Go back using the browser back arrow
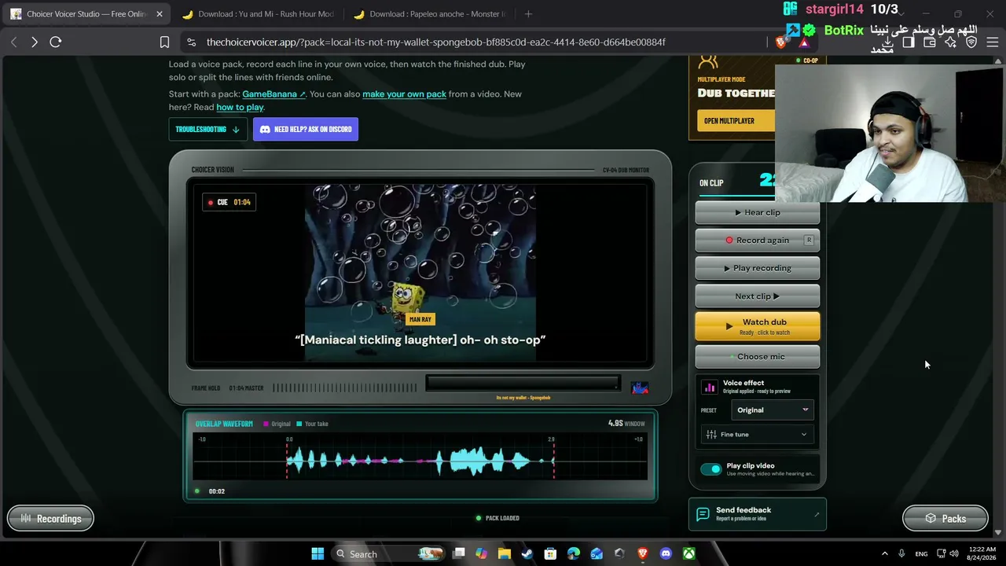 [13, 42]
